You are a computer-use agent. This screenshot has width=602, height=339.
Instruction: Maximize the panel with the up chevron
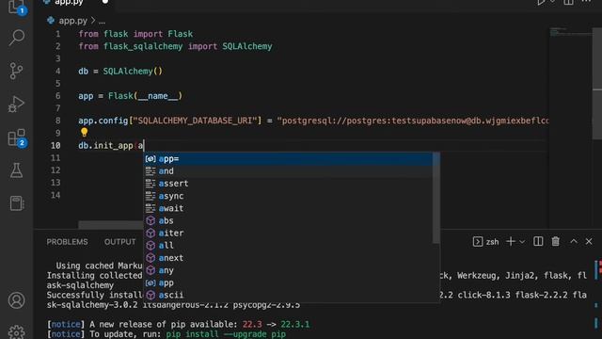click(574, 241)
